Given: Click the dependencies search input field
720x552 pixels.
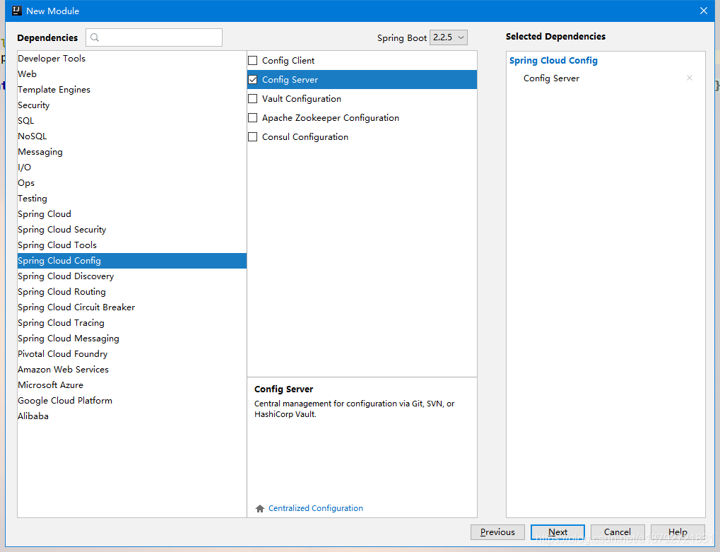Looking at the screenshot, I should [154, 37].
